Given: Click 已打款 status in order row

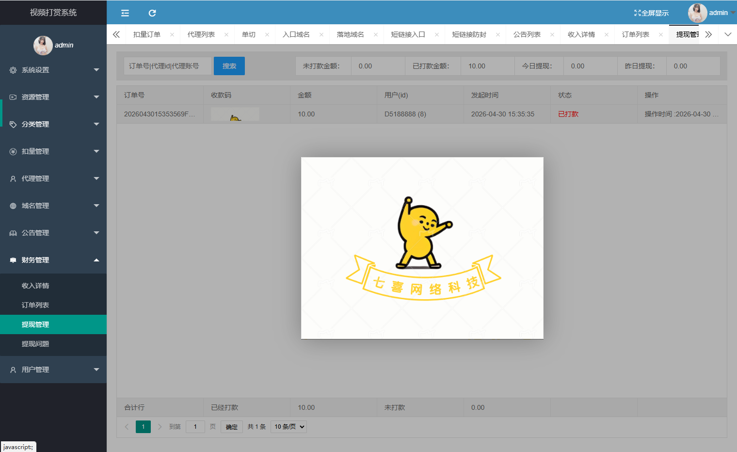Looking at the screenshot, I should click(x=568, y=114).
